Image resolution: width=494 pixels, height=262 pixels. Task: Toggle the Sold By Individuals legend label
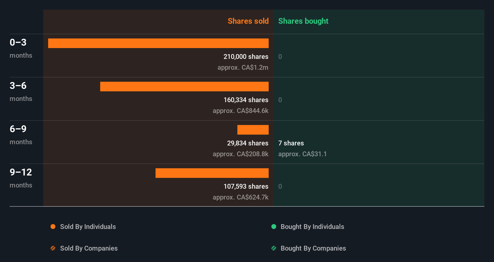click(88, 227)
